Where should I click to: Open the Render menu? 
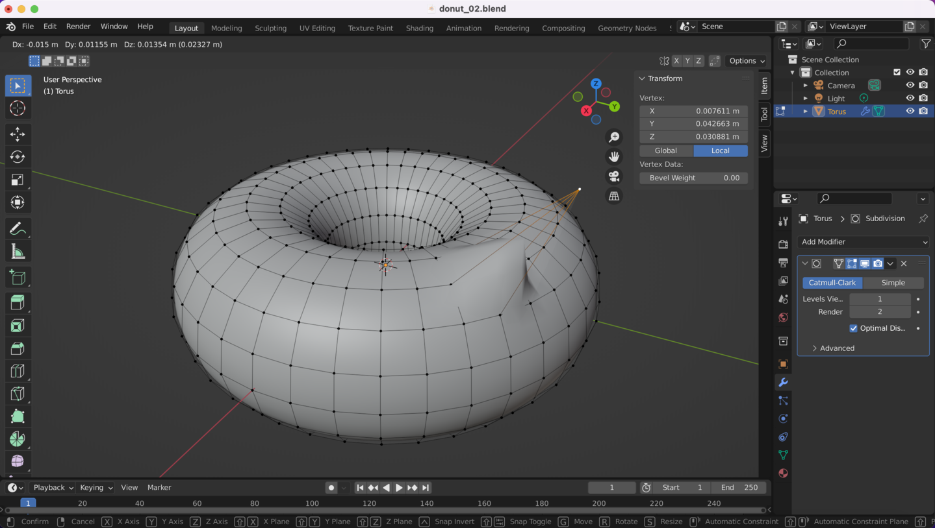point(78,27)
